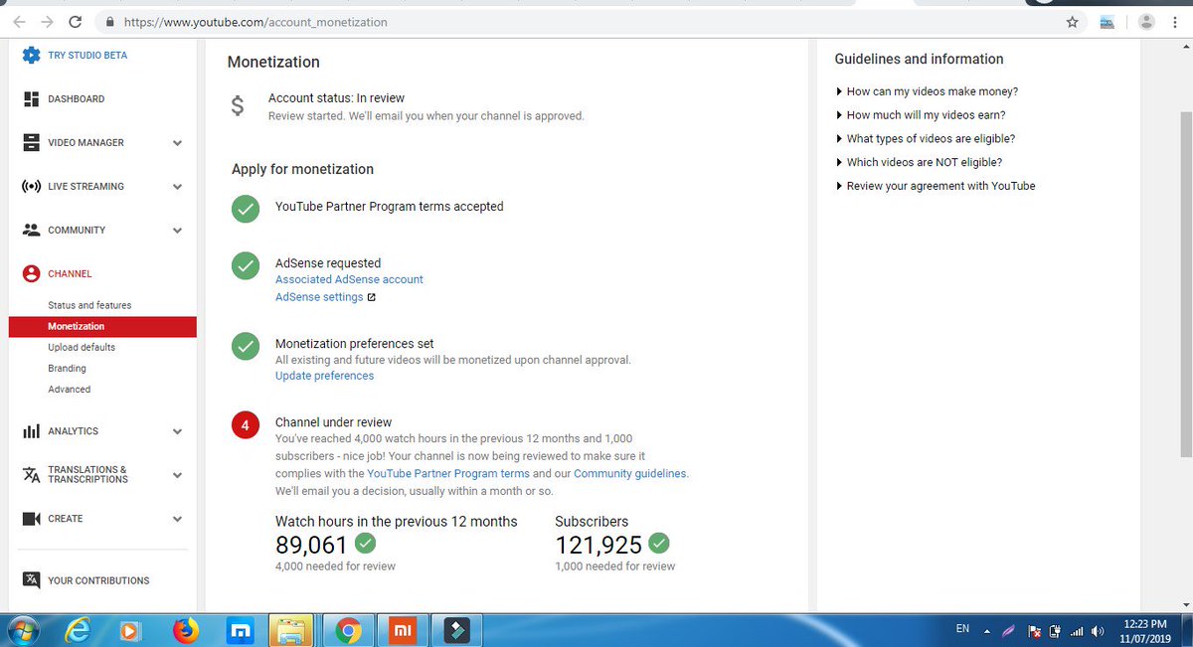Screen dimensions: 1193x647
Task: Expand the Community section chevron
Action: click(x=177, y=231)
